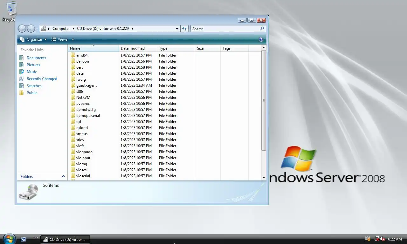The width and height of the screenshot is (407, 244).
Task: Click the Computer breadcrumb
Action: (x=61, y=29)
